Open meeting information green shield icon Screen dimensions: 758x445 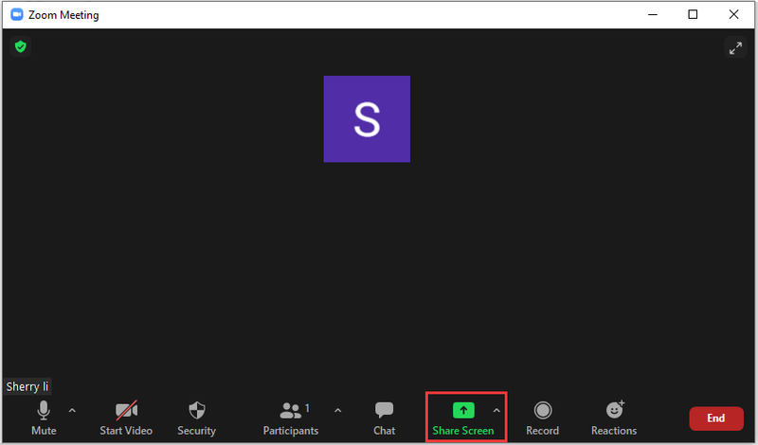[20, 47]
